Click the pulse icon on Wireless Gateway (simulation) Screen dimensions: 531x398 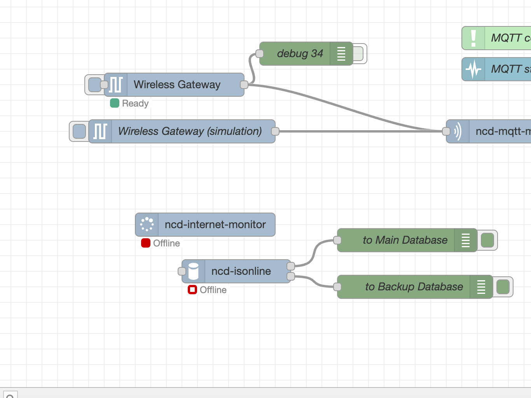point(100,131)
